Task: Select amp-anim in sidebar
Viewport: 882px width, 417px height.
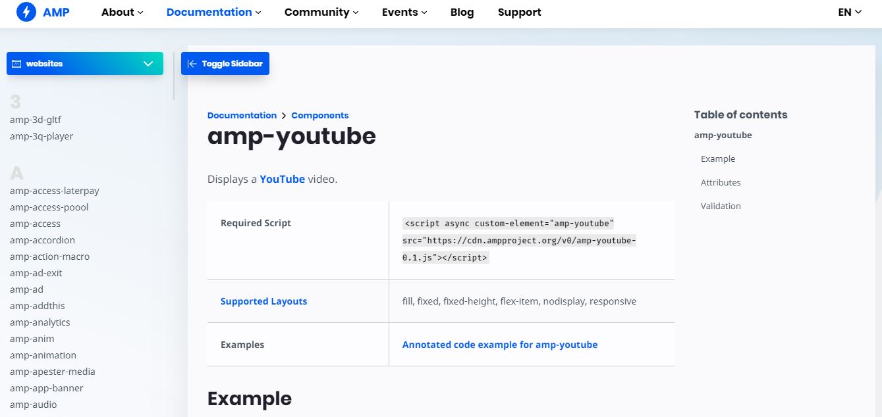Action: 32,339
